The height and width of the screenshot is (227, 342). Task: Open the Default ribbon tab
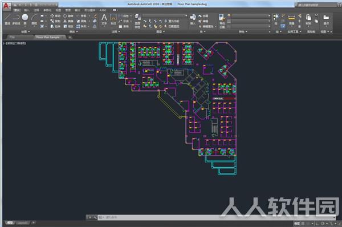(x=17, y=10)
